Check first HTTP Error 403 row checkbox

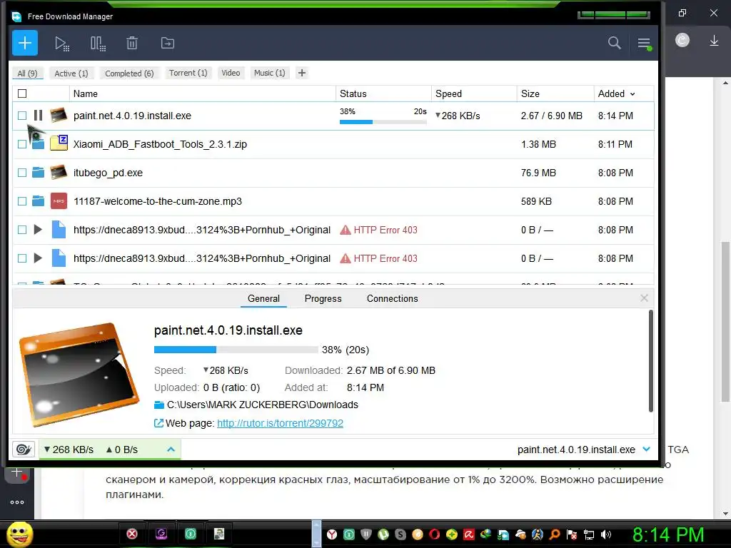pyautogui.click(x=22, y=229)
